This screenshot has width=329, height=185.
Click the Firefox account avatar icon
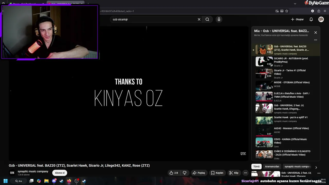(x=313, y=11)
